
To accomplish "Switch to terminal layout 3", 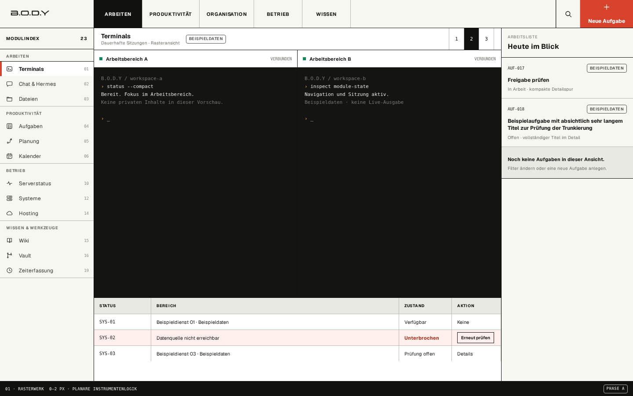I will tap(486, 39).
